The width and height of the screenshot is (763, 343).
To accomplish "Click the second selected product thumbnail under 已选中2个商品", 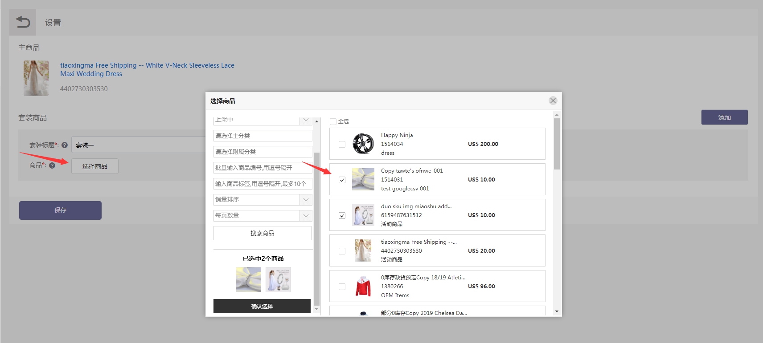I will [278, 279].
